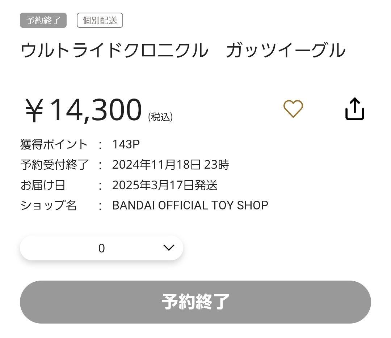Screen dimensions: 391x338
Task: Select the お届け日 label
Action: [43, 185]
